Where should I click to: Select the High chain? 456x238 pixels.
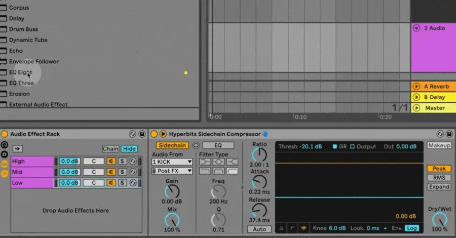32,161
